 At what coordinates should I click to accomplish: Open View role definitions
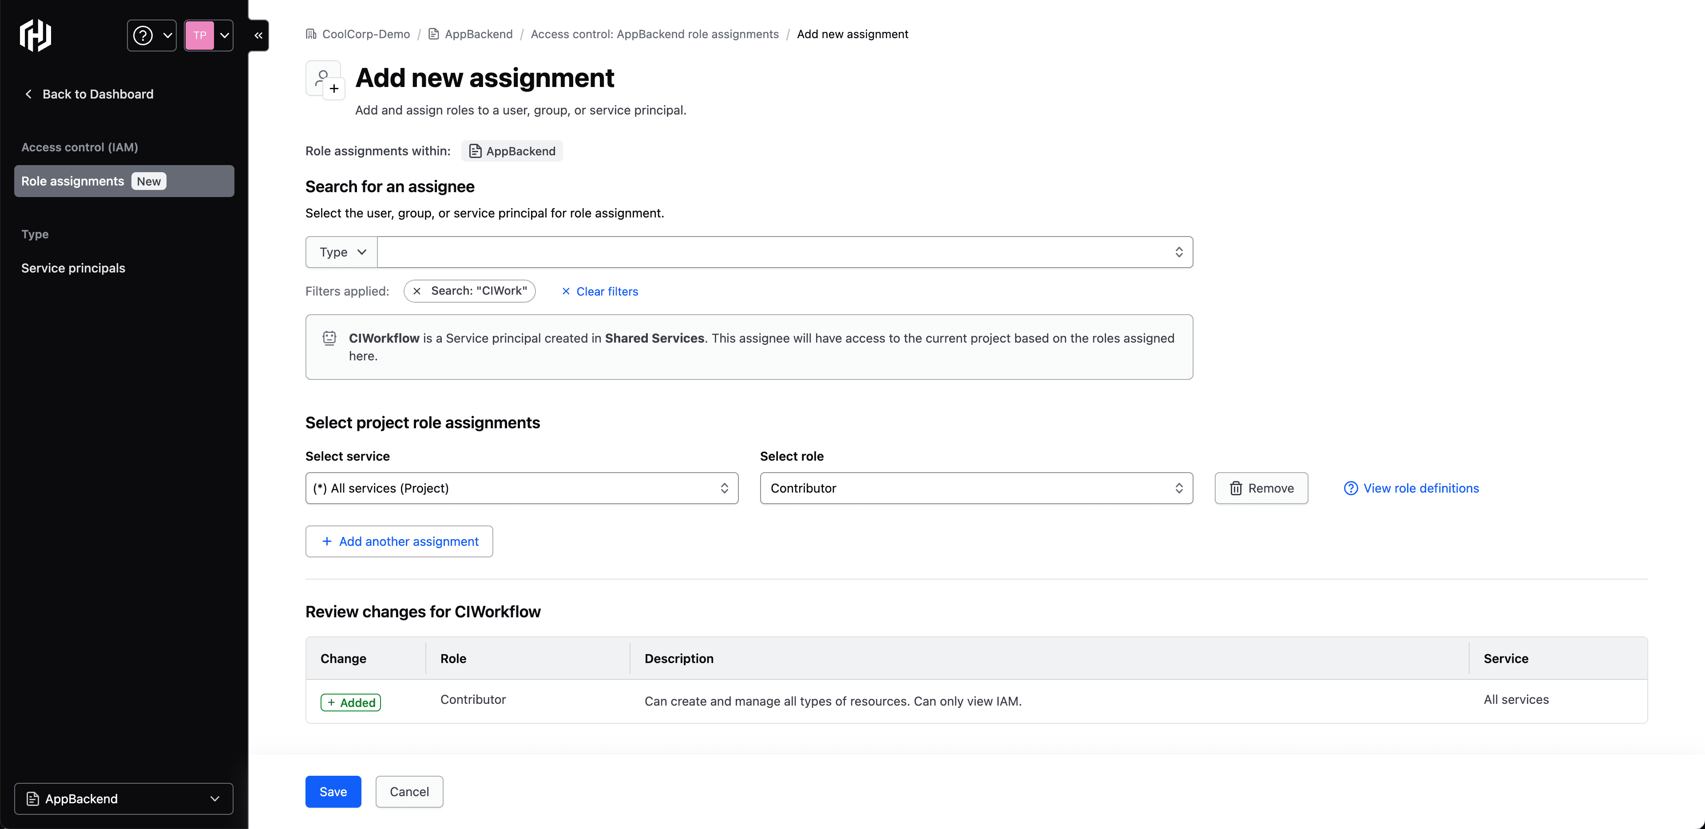[x=1421, y=488]
